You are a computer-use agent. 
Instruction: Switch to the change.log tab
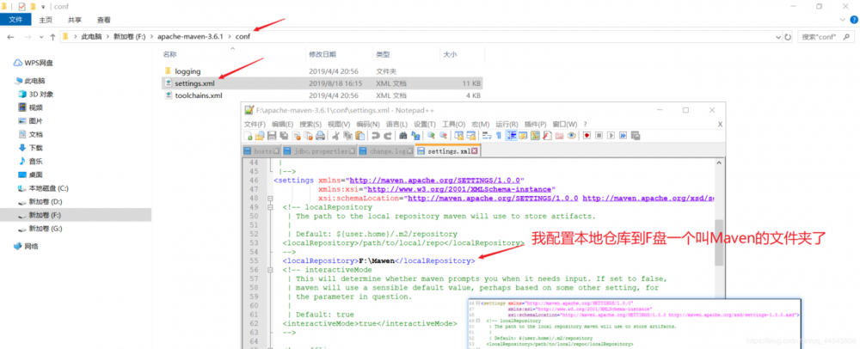(x=386, y=151)
